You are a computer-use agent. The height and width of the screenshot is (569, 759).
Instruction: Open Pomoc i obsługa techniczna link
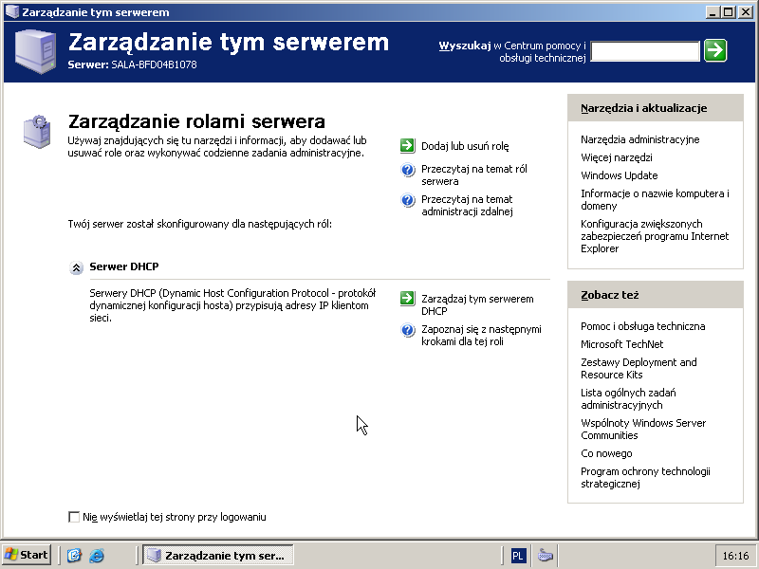coord(643,326)
